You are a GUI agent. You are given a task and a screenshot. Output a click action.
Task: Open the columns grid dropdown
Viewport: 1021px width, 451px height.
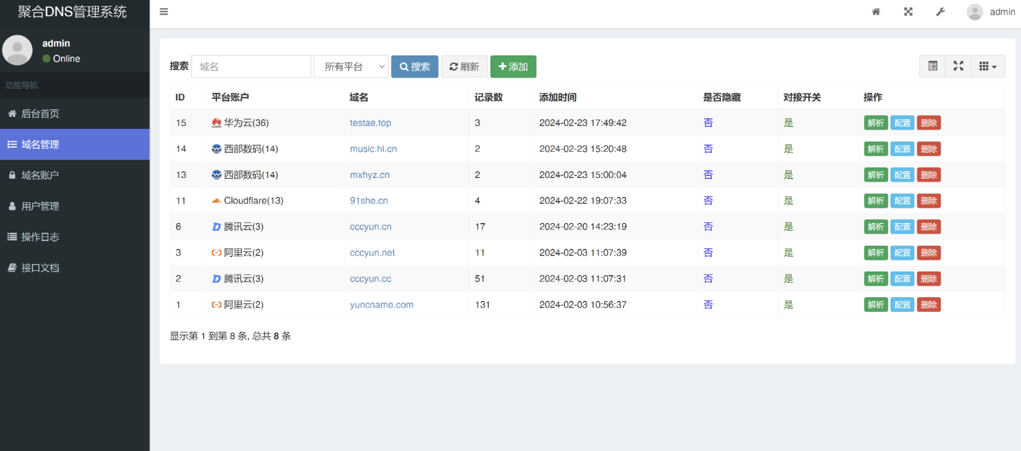(988, 67)
